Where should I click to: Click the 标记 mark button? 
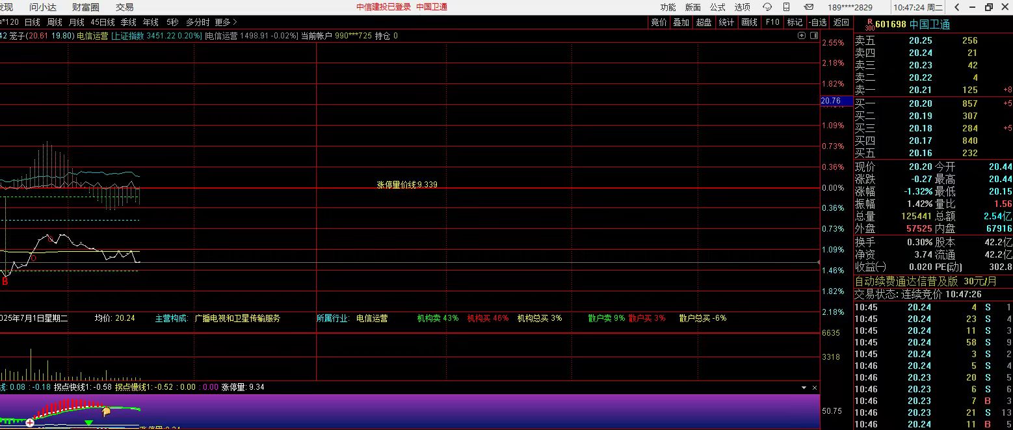click(795, 22)
